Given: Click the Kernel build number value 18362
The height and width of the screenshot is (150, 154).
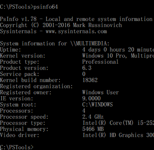Looking at the screenshot, I should point(90,80).
